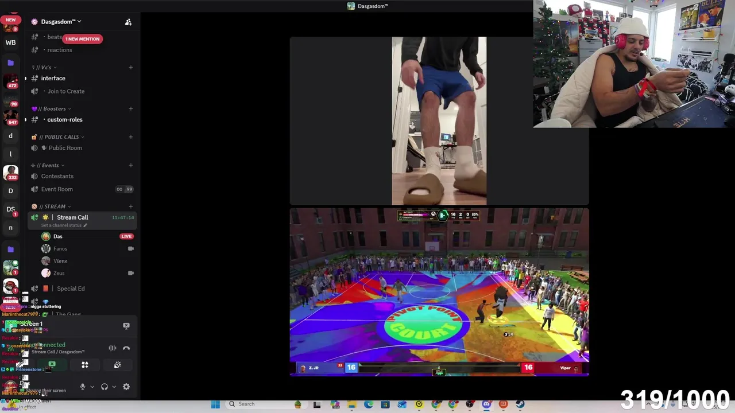The width and height of the screenshot is (735, 413).
Task: Open the WB server in sidebar
Action: tap(10, 42)
